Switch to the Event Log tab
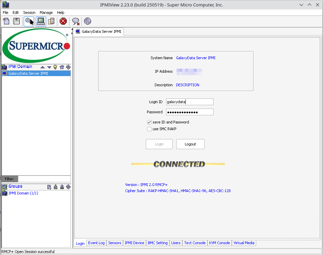Screen dimensions: 323x255 (96, 243)
